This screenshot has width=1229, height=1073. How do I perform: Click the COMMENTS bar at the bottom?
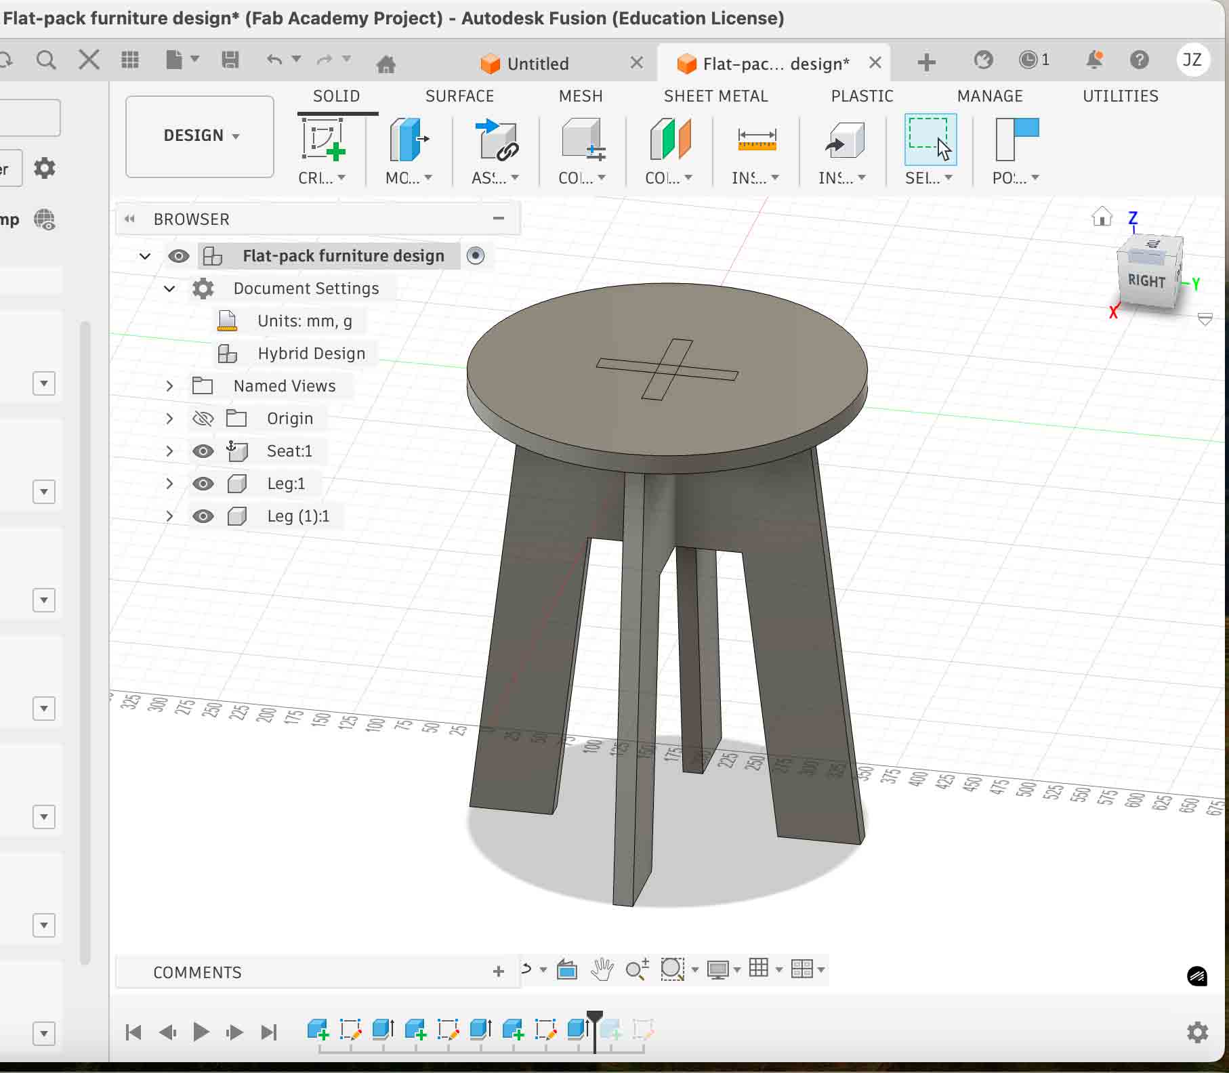(196, 972)
